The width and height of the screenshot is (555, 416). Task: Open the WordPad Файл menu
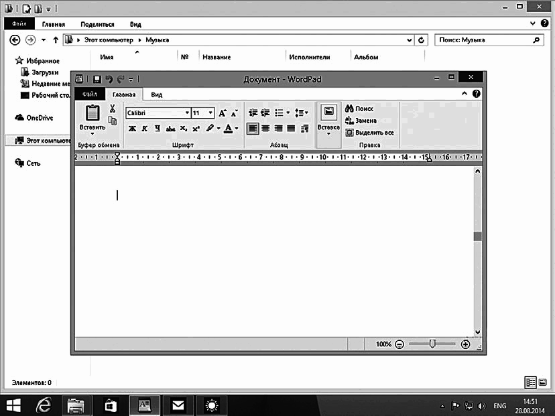[90, 94]
